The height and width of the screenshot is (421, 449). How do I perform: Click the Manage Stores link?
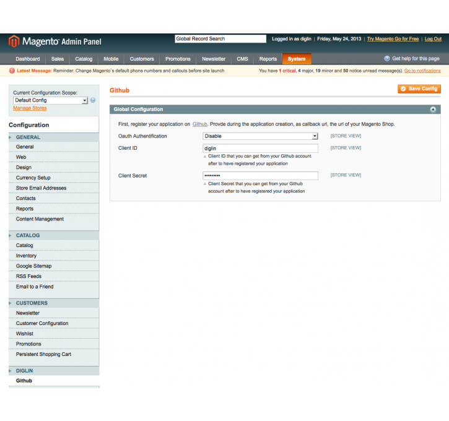pos(30,108)
